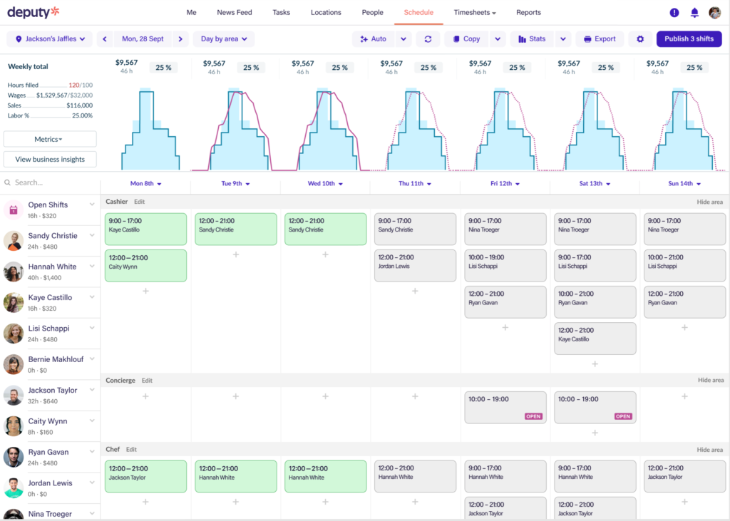Click View business insights button

coord(50,159)
